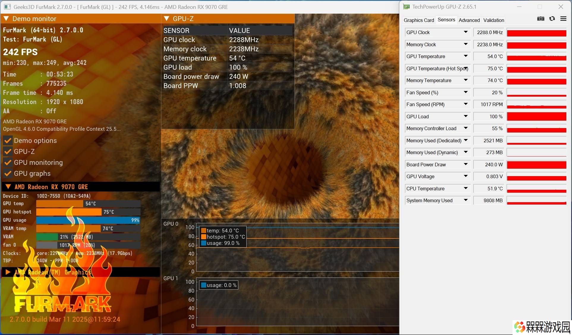This screenshot has width=572, height=335.
Task: Click the GPU-Z screenshot camera icon
Action: point(541,19)
